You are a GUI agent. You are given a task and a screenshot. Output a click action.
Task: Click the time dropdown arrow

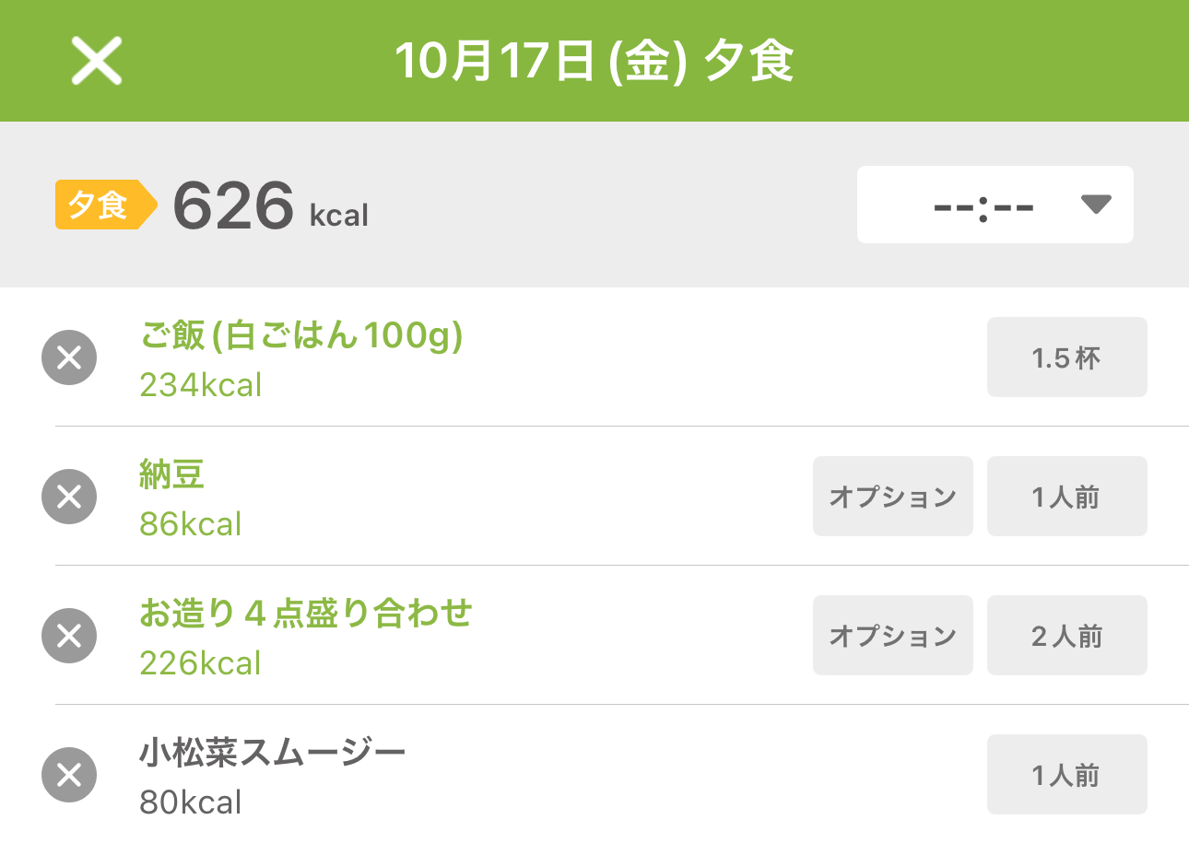point(1095,205)
